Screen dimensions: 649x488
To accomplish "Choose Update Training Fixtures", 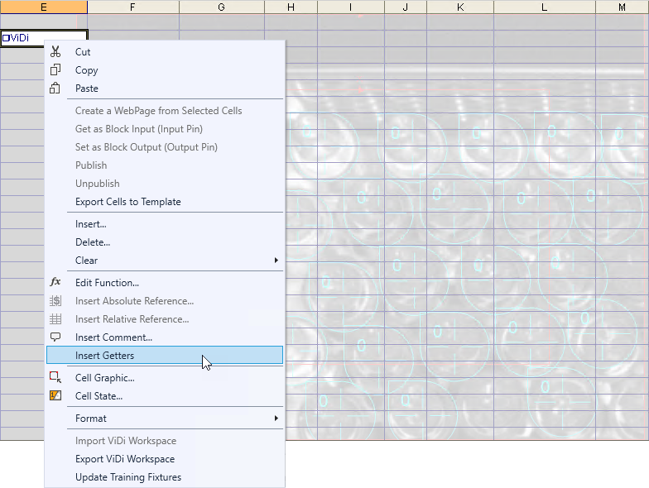I will 127,477.
